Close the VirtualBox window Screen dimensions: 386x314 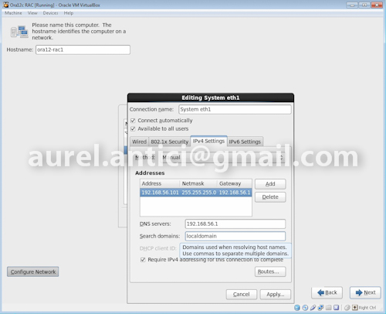pos(377,5)
